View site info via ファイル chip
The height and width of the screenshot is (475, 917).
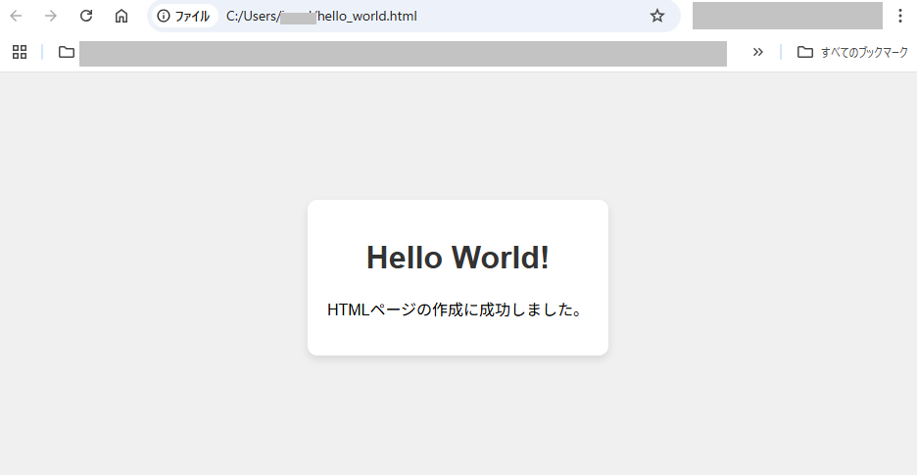pos(184,16)
